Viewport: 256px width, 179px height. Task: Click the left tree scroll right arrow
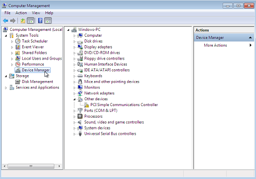coord(59,166)
